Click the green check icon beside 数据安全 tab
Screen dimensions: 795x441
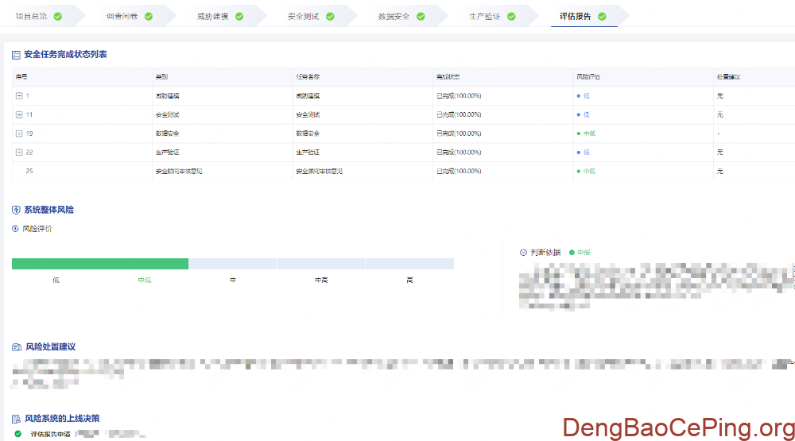click(421, 16)
